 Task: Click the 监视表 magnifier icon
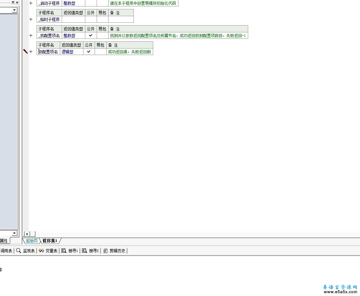[19, 250]
